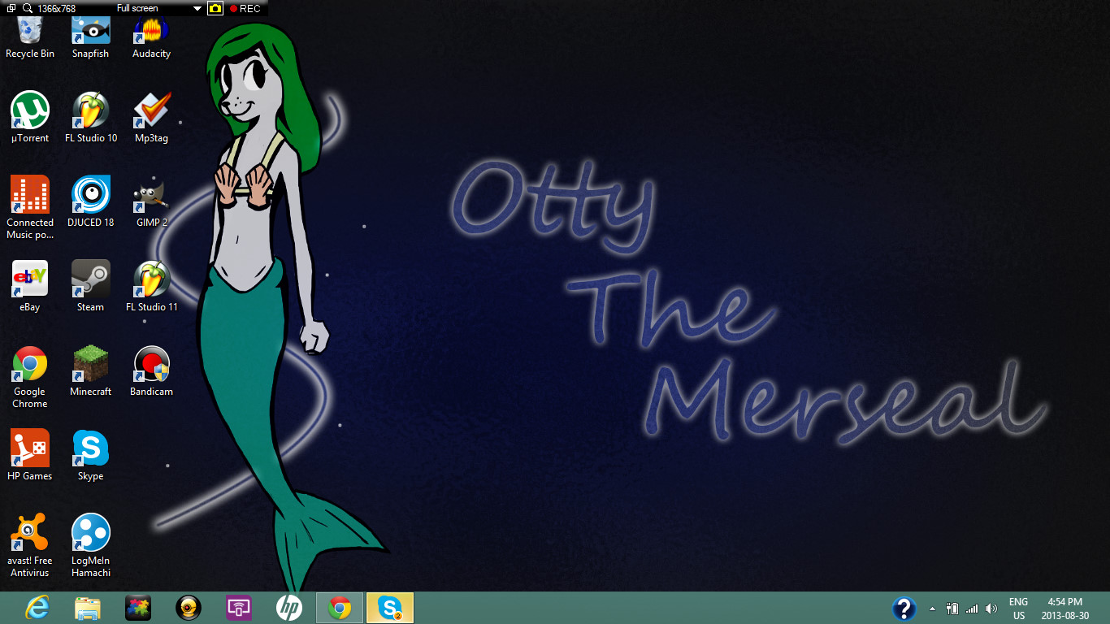Click the Bandicam REC record button
Screen dimensions: 1110x624
click(245, 8)
